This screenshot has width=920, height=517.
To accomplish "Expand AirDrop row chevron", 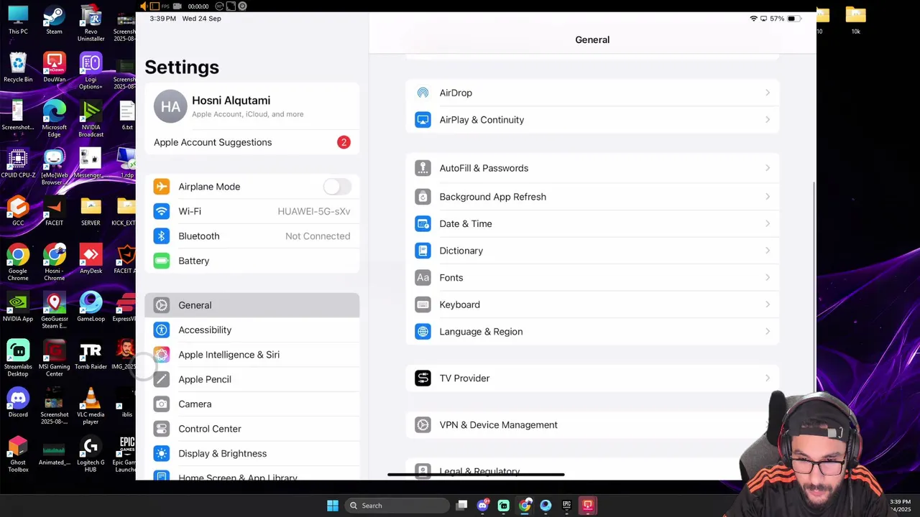I will click(768, 93).
